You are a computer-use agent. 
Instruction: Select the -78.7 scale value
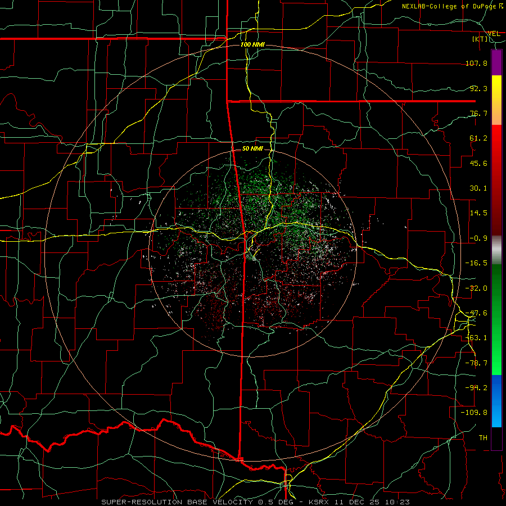pyautogui.click(x=476, y=363)
